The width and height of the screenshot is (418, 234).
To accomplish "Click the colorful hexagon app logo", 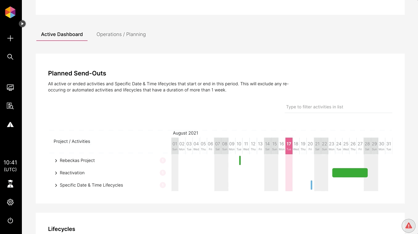I will click(10, 12).
